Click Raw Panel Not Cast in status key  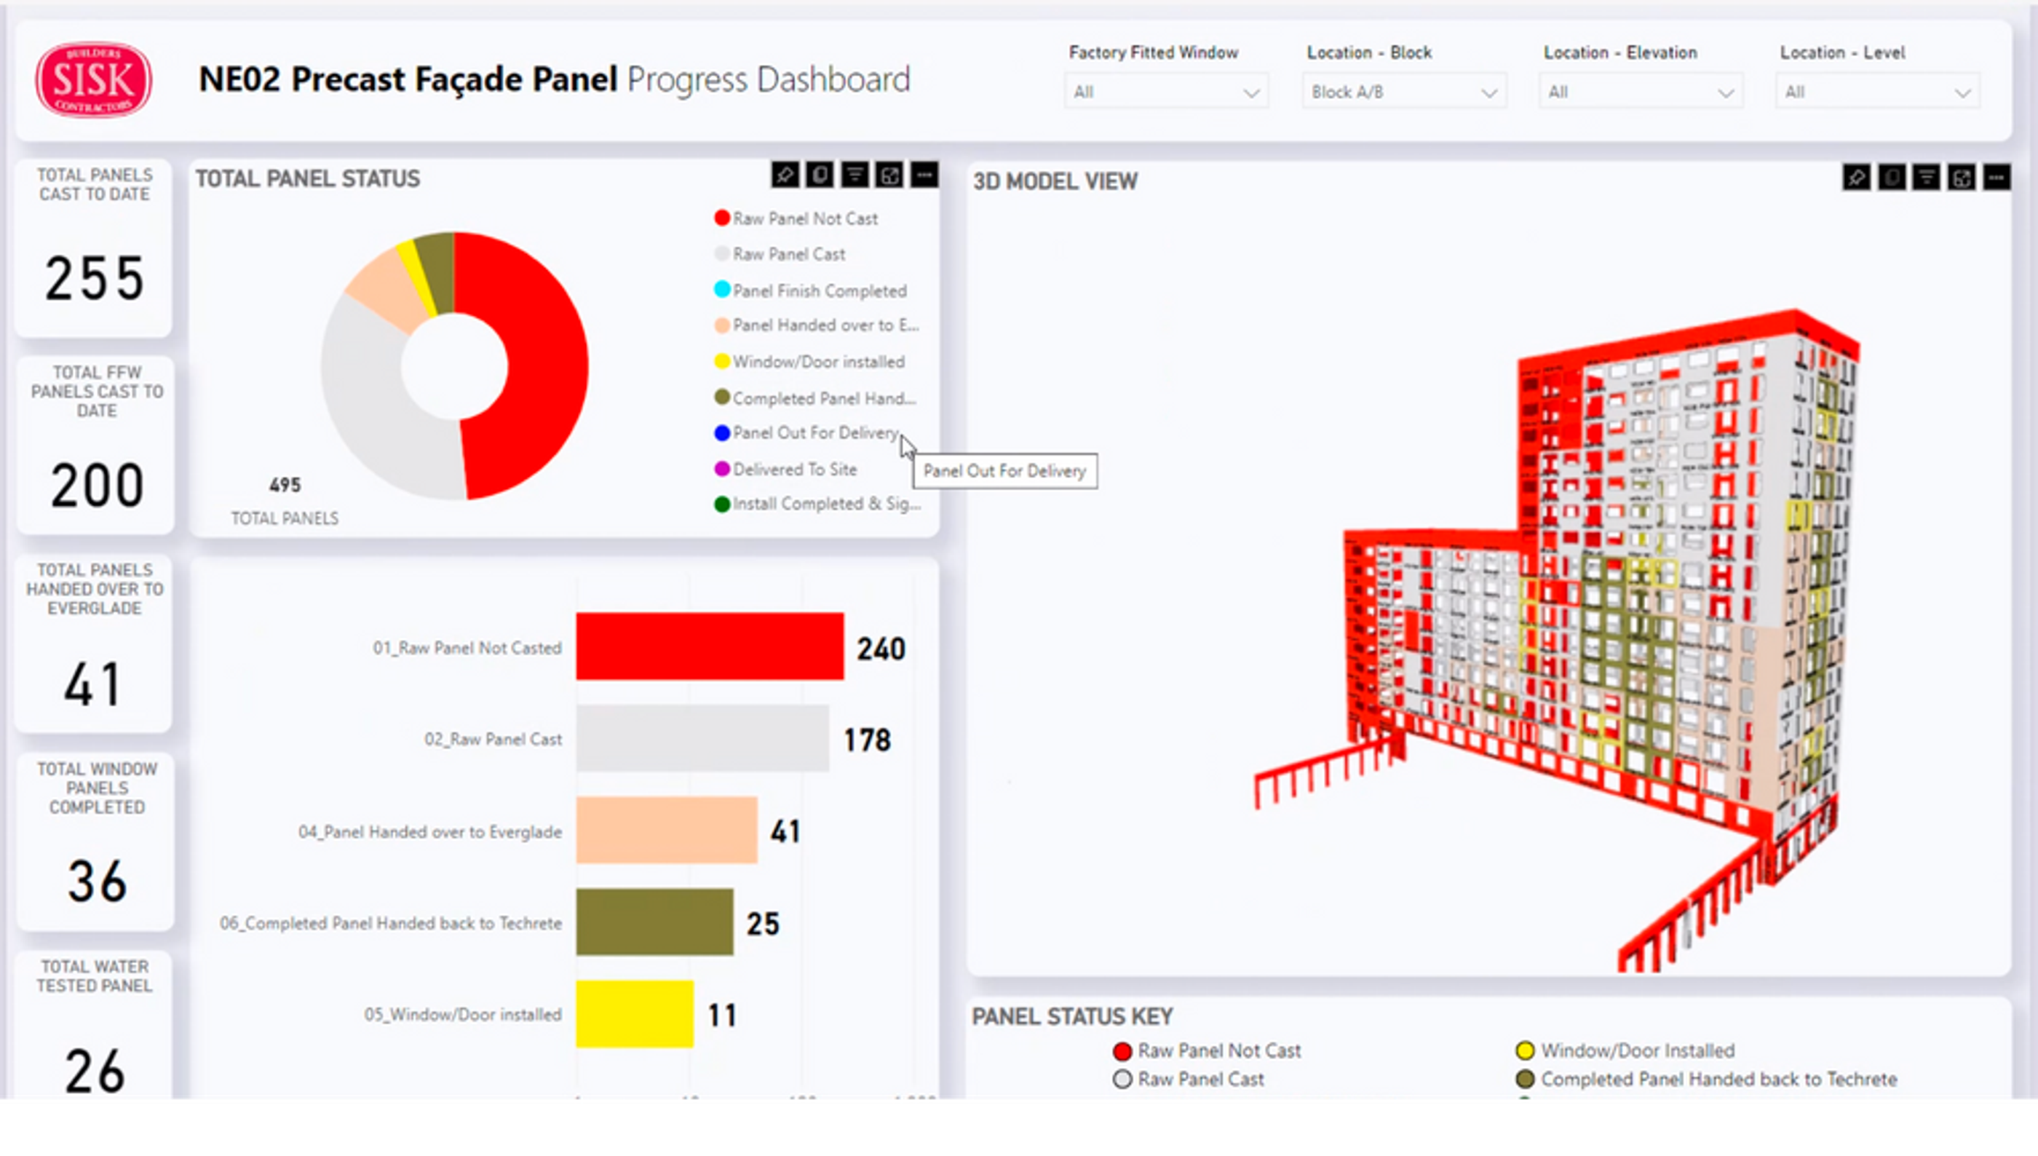coord(1207,1051)
